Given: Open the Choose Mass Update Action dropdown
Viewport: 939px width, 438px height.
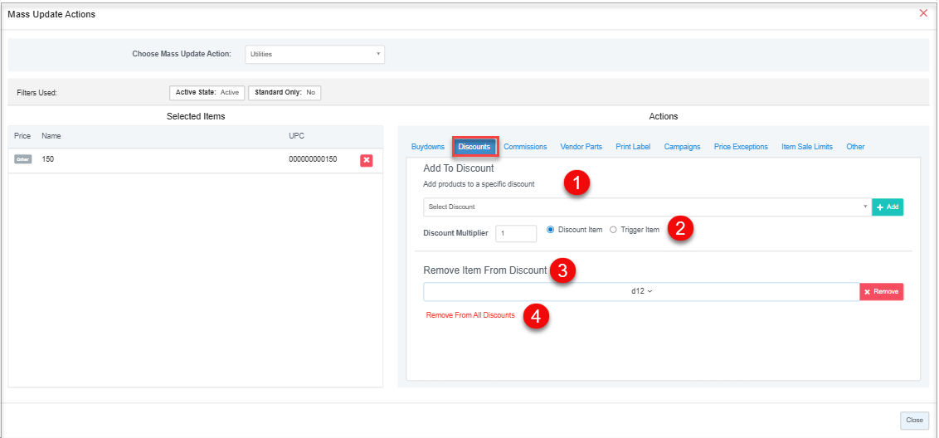Looking at the screenshot, I should coord(314,54).
